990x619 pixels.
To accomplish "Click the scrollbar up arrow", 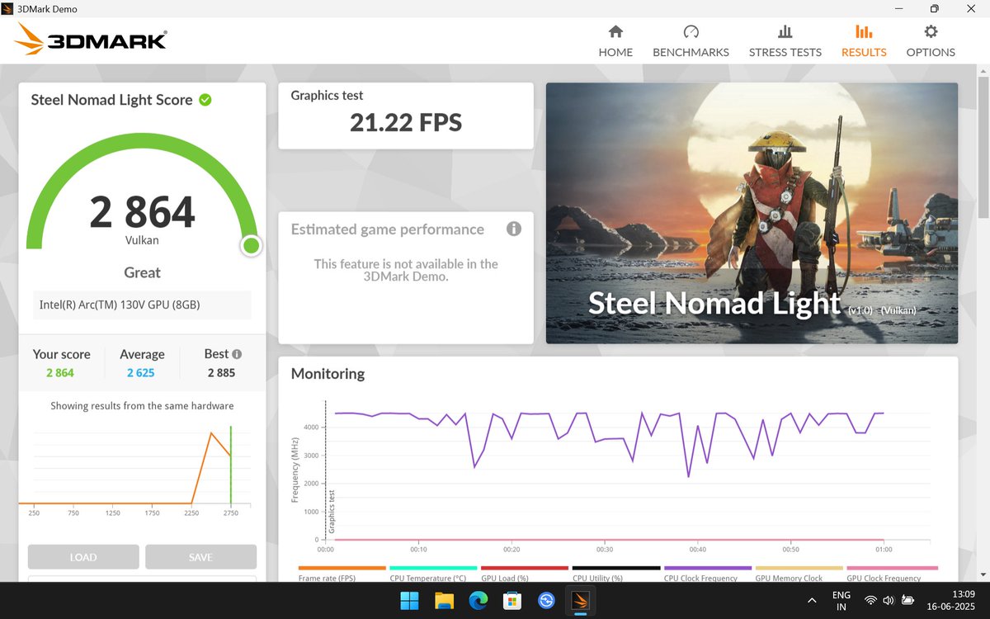I will pos(982,71).
